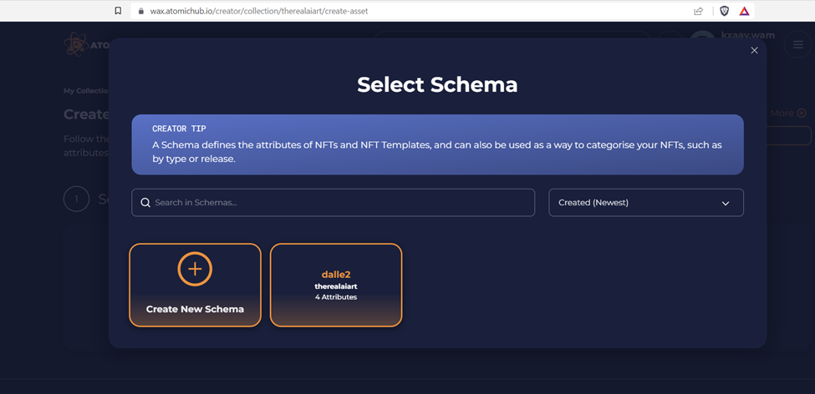The image size is (815, 394).
Task: Click the bookmark icon beside the address bar
Action: click(118, 11)
